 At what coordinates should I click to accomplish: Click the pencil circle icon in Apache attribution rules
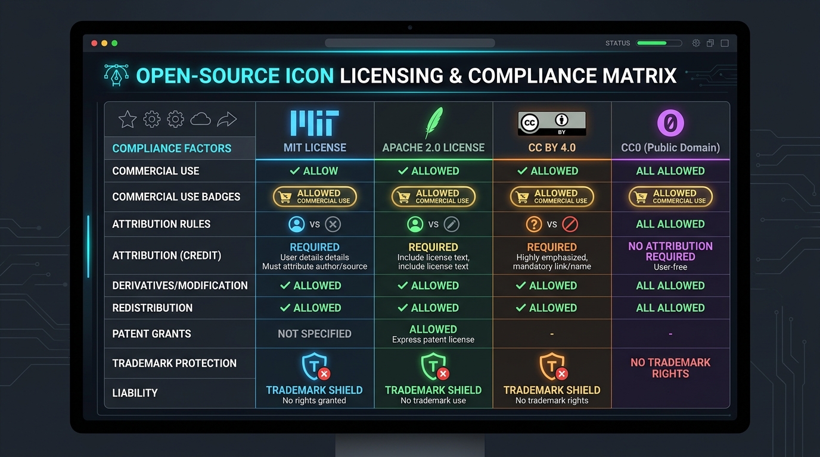(x=452, y=224)
